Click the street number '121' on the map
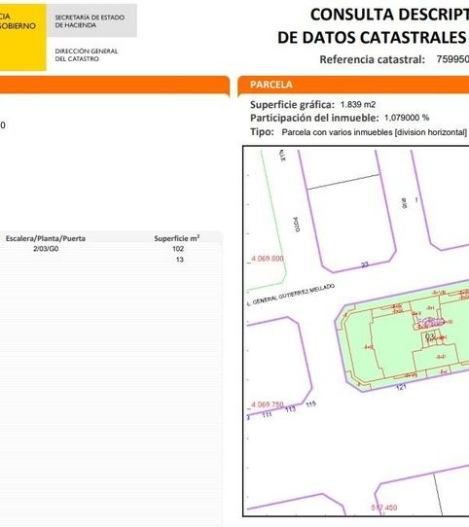469x527 pixels. point(401,387)
